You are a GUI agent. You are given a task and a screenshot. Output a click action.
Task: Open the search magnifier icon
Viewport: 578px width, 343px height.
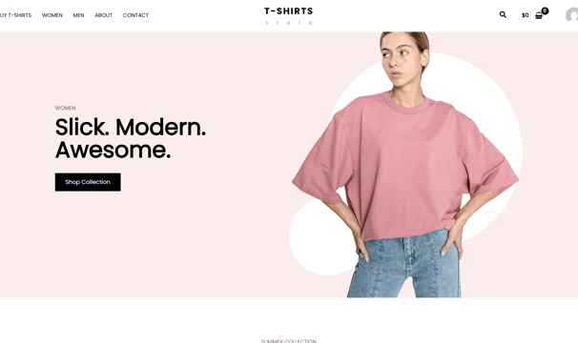pos(503,14)
